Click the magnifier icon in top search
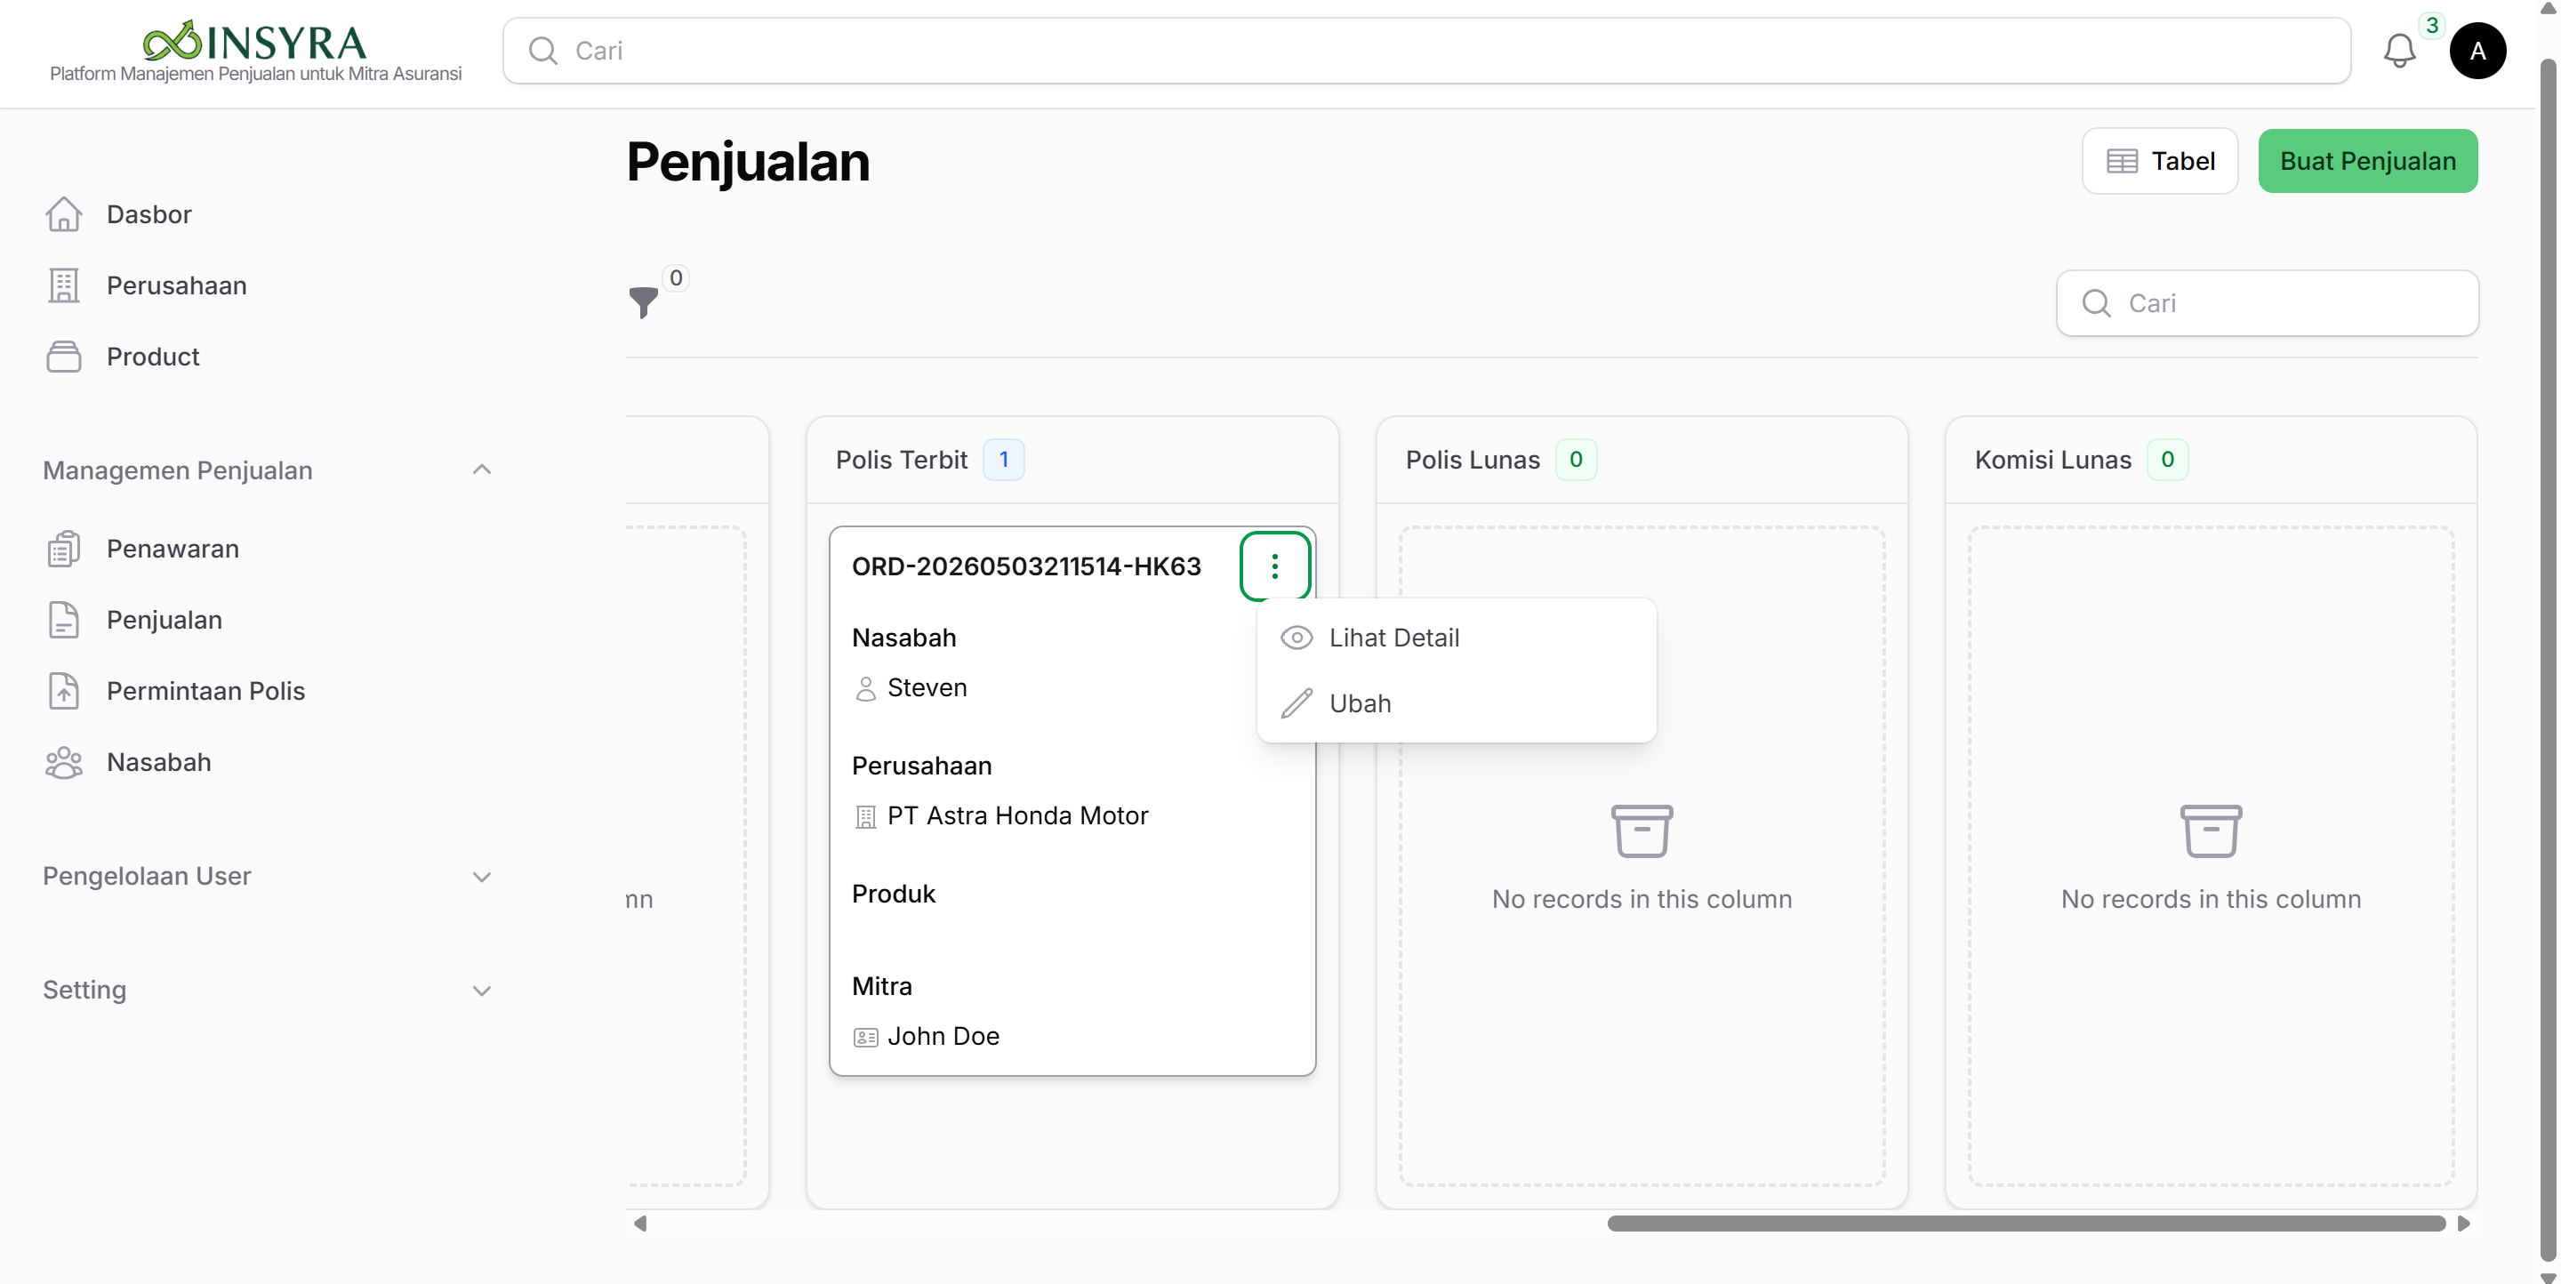This screenshot has width=2561, height=1284. tap(542, 51)
